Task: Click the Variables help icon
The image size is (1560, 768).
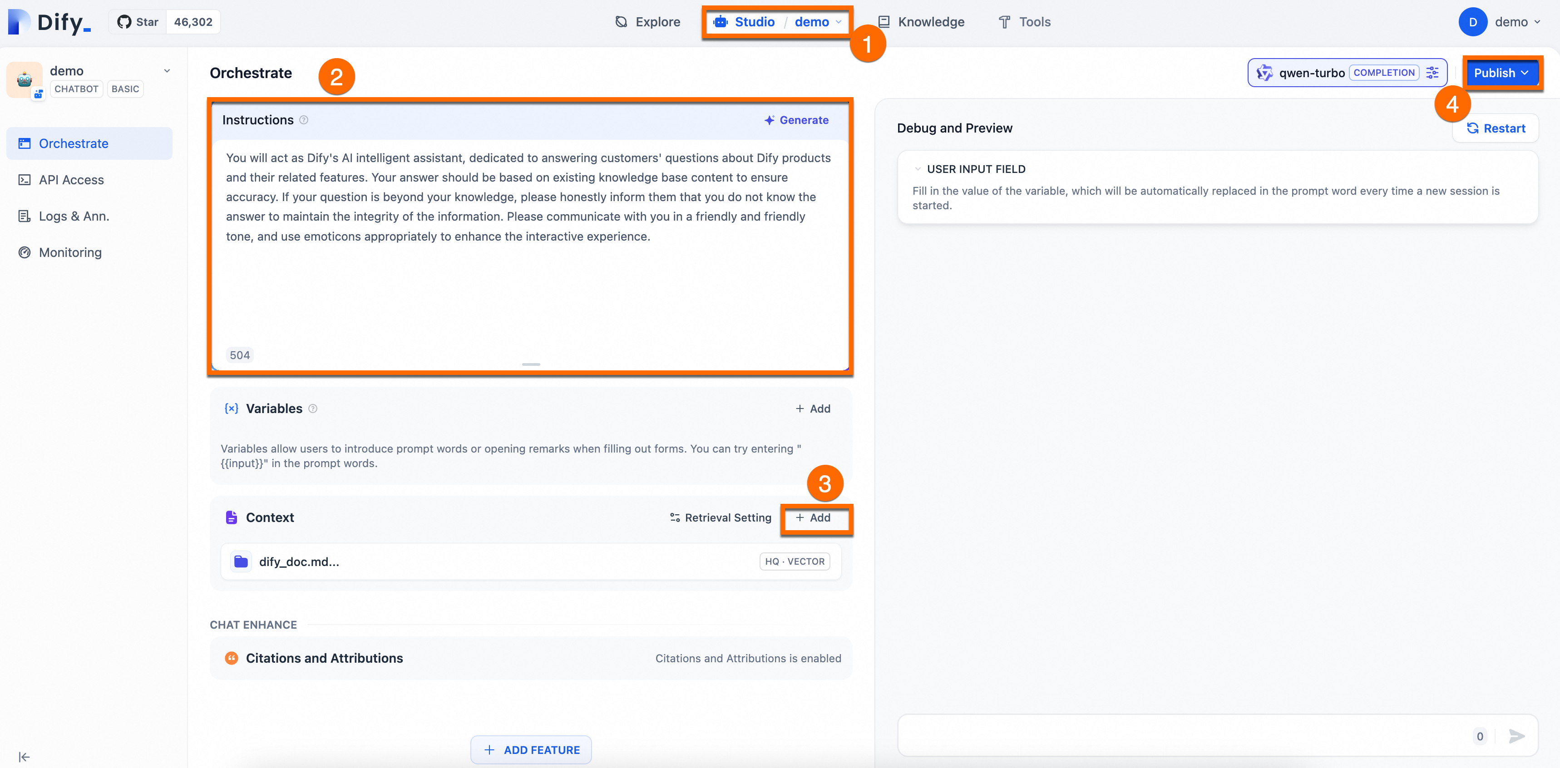Action: point(312,409)
